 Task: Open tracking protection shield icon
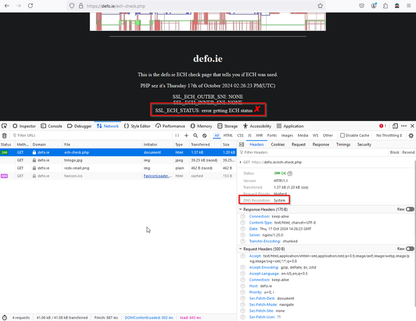(72, 6)
